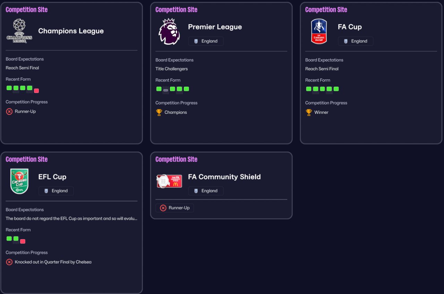Screen dimensions: 444x294
Task: Select the Community Shield Runner-Up badge
Action: pyautogui.click(x=174, y=208)
